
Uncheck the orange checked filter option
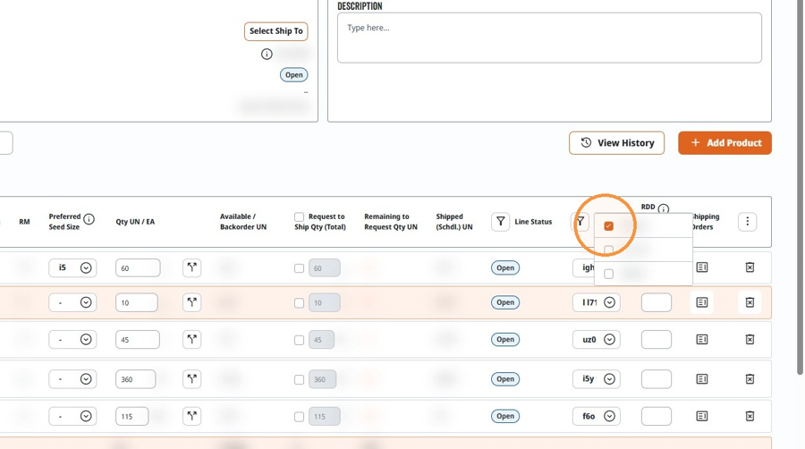tap(608, 225)
